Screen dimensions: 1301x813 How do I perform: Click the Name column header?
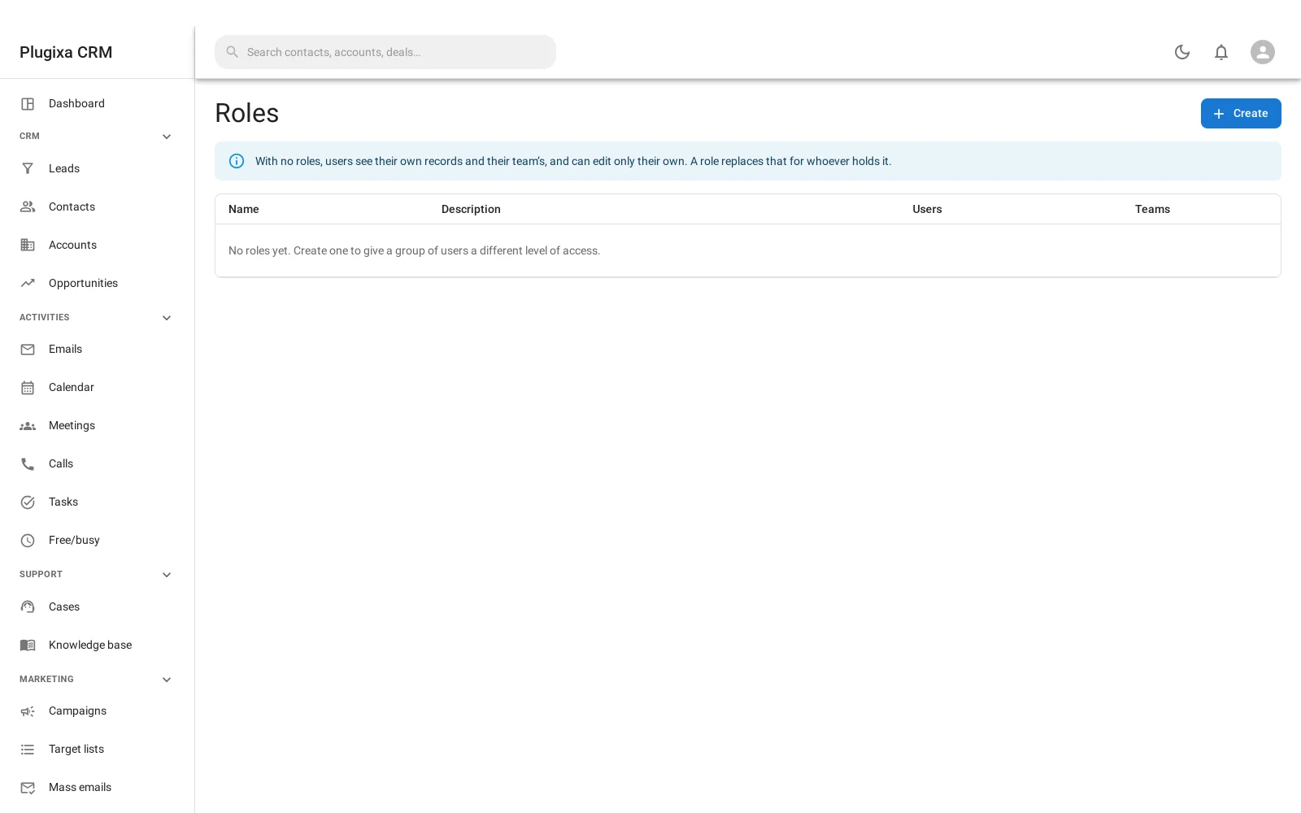[244, 209]
